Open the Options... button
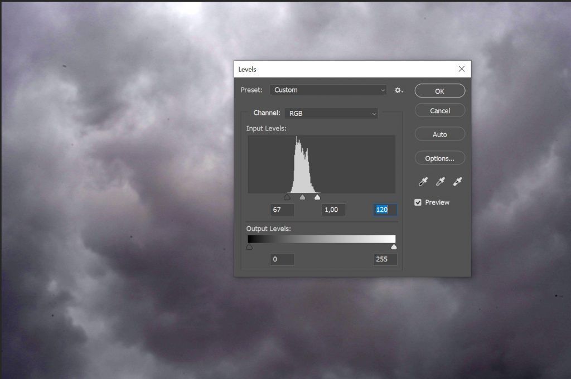The height and width of the screenshot is (379, 571). [439, 158]
